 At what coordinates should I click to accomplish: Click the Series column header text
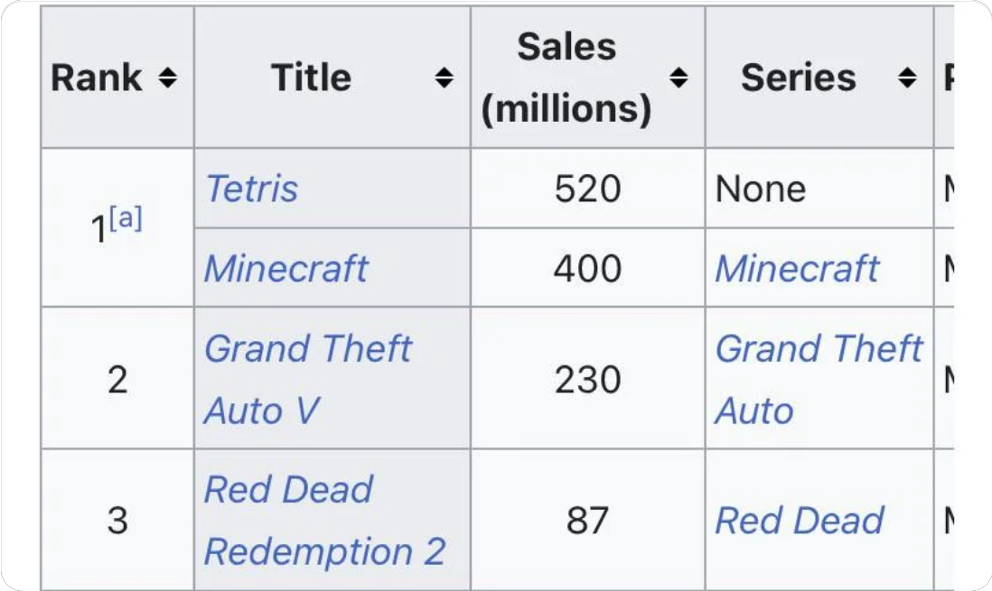[799, 78]
